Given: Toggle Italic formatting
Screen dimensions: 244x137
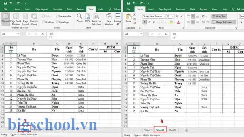Looking at the screenshot, I should [149, 22].
